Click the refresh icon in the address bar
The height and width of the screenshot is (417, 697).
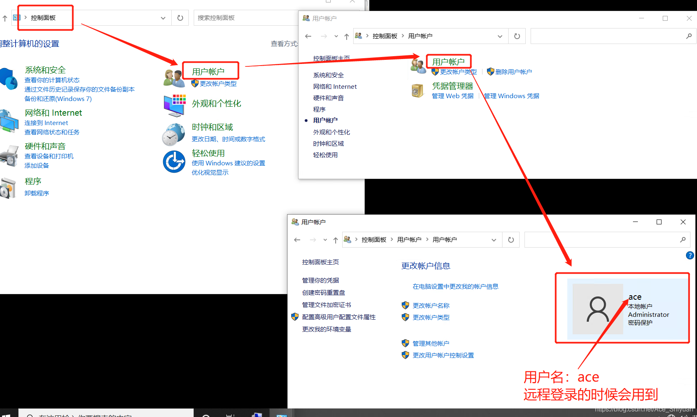click(179, 18)
